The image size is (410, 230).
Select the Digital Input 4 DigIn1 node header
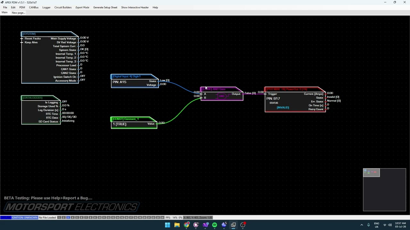point(135,77)
